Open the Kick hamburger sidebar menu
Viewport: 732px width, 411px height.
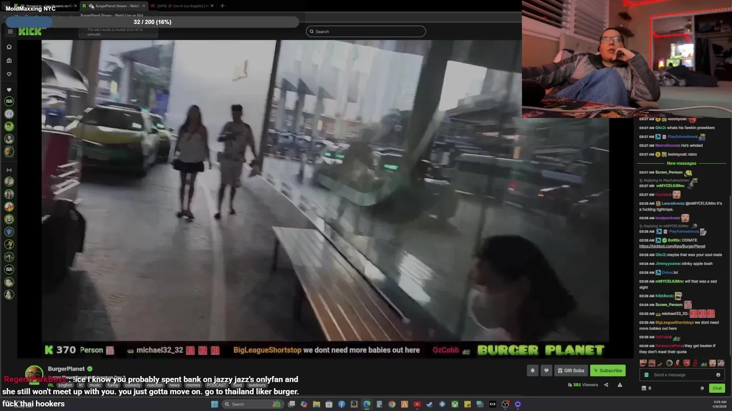(x=10, y=31)
